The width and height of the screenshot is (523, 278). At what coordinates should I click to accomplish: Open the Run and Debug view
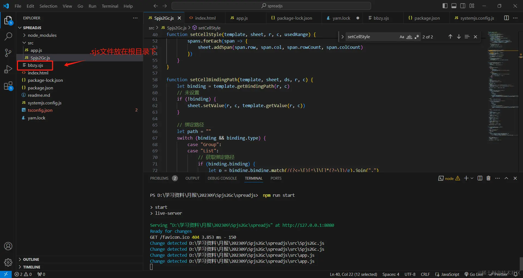[8, 69]
